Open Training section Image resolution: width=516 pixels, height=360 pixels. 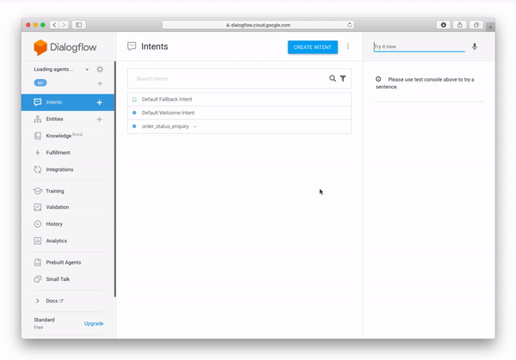[x=55, y=191]
